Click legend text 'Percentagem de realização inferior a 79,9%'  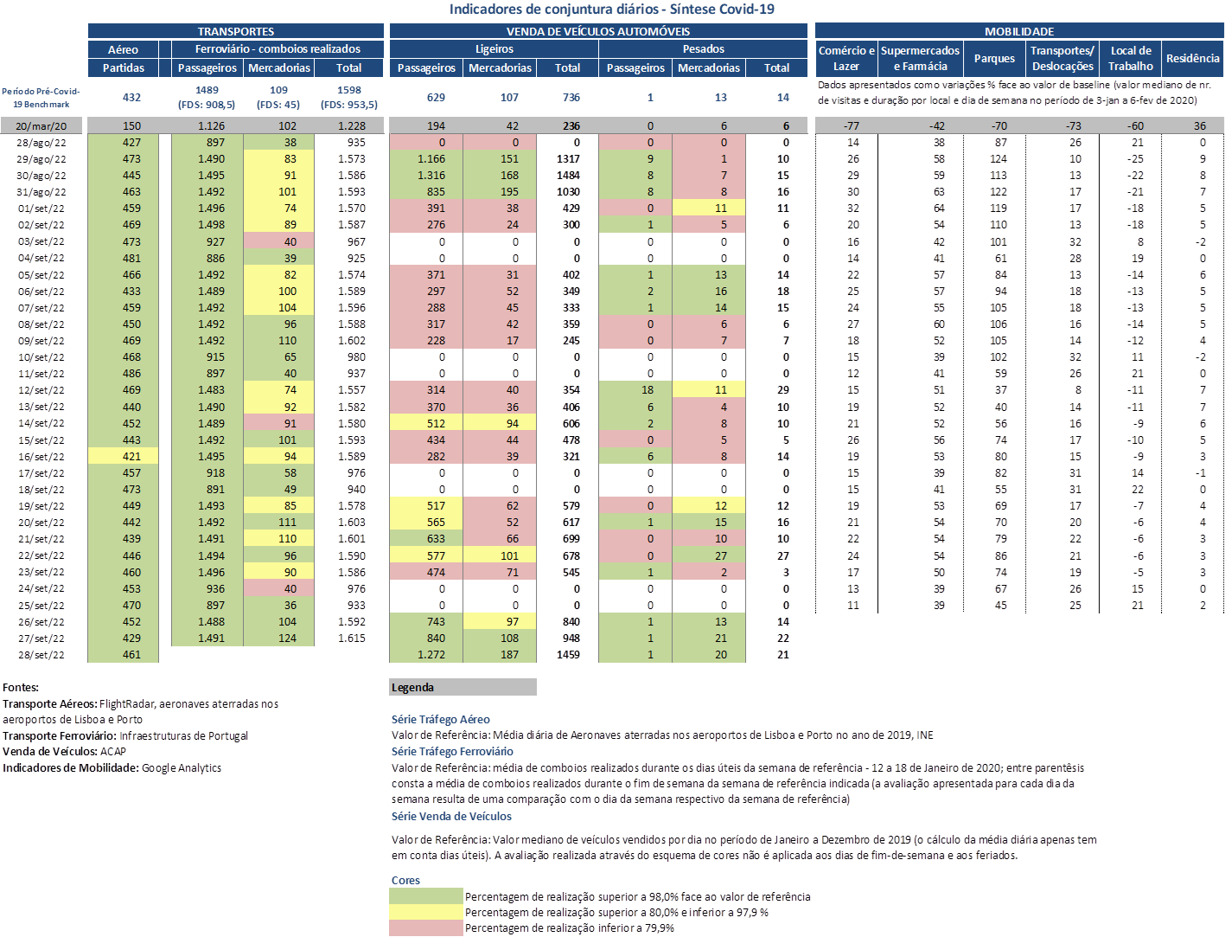570,927
